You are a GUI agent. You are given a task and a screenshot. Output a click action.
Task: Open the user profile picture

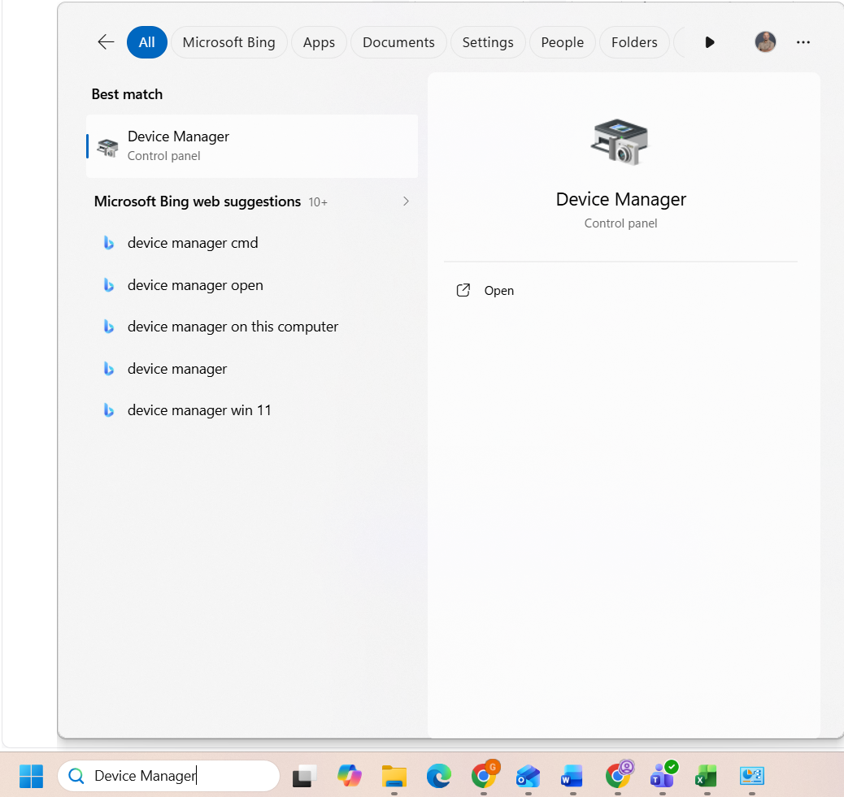tap(765, 42)
